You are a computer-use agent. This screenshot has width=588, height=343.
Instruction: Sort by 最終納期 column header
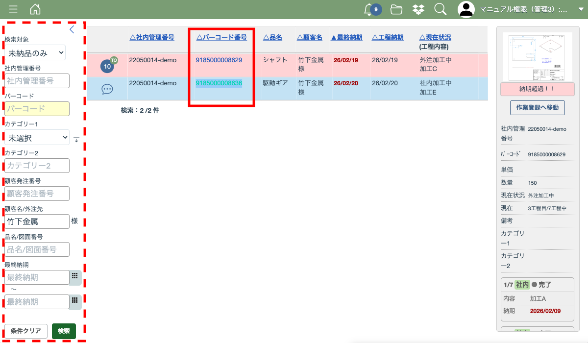pyautogui.click(x=346, y=37)
